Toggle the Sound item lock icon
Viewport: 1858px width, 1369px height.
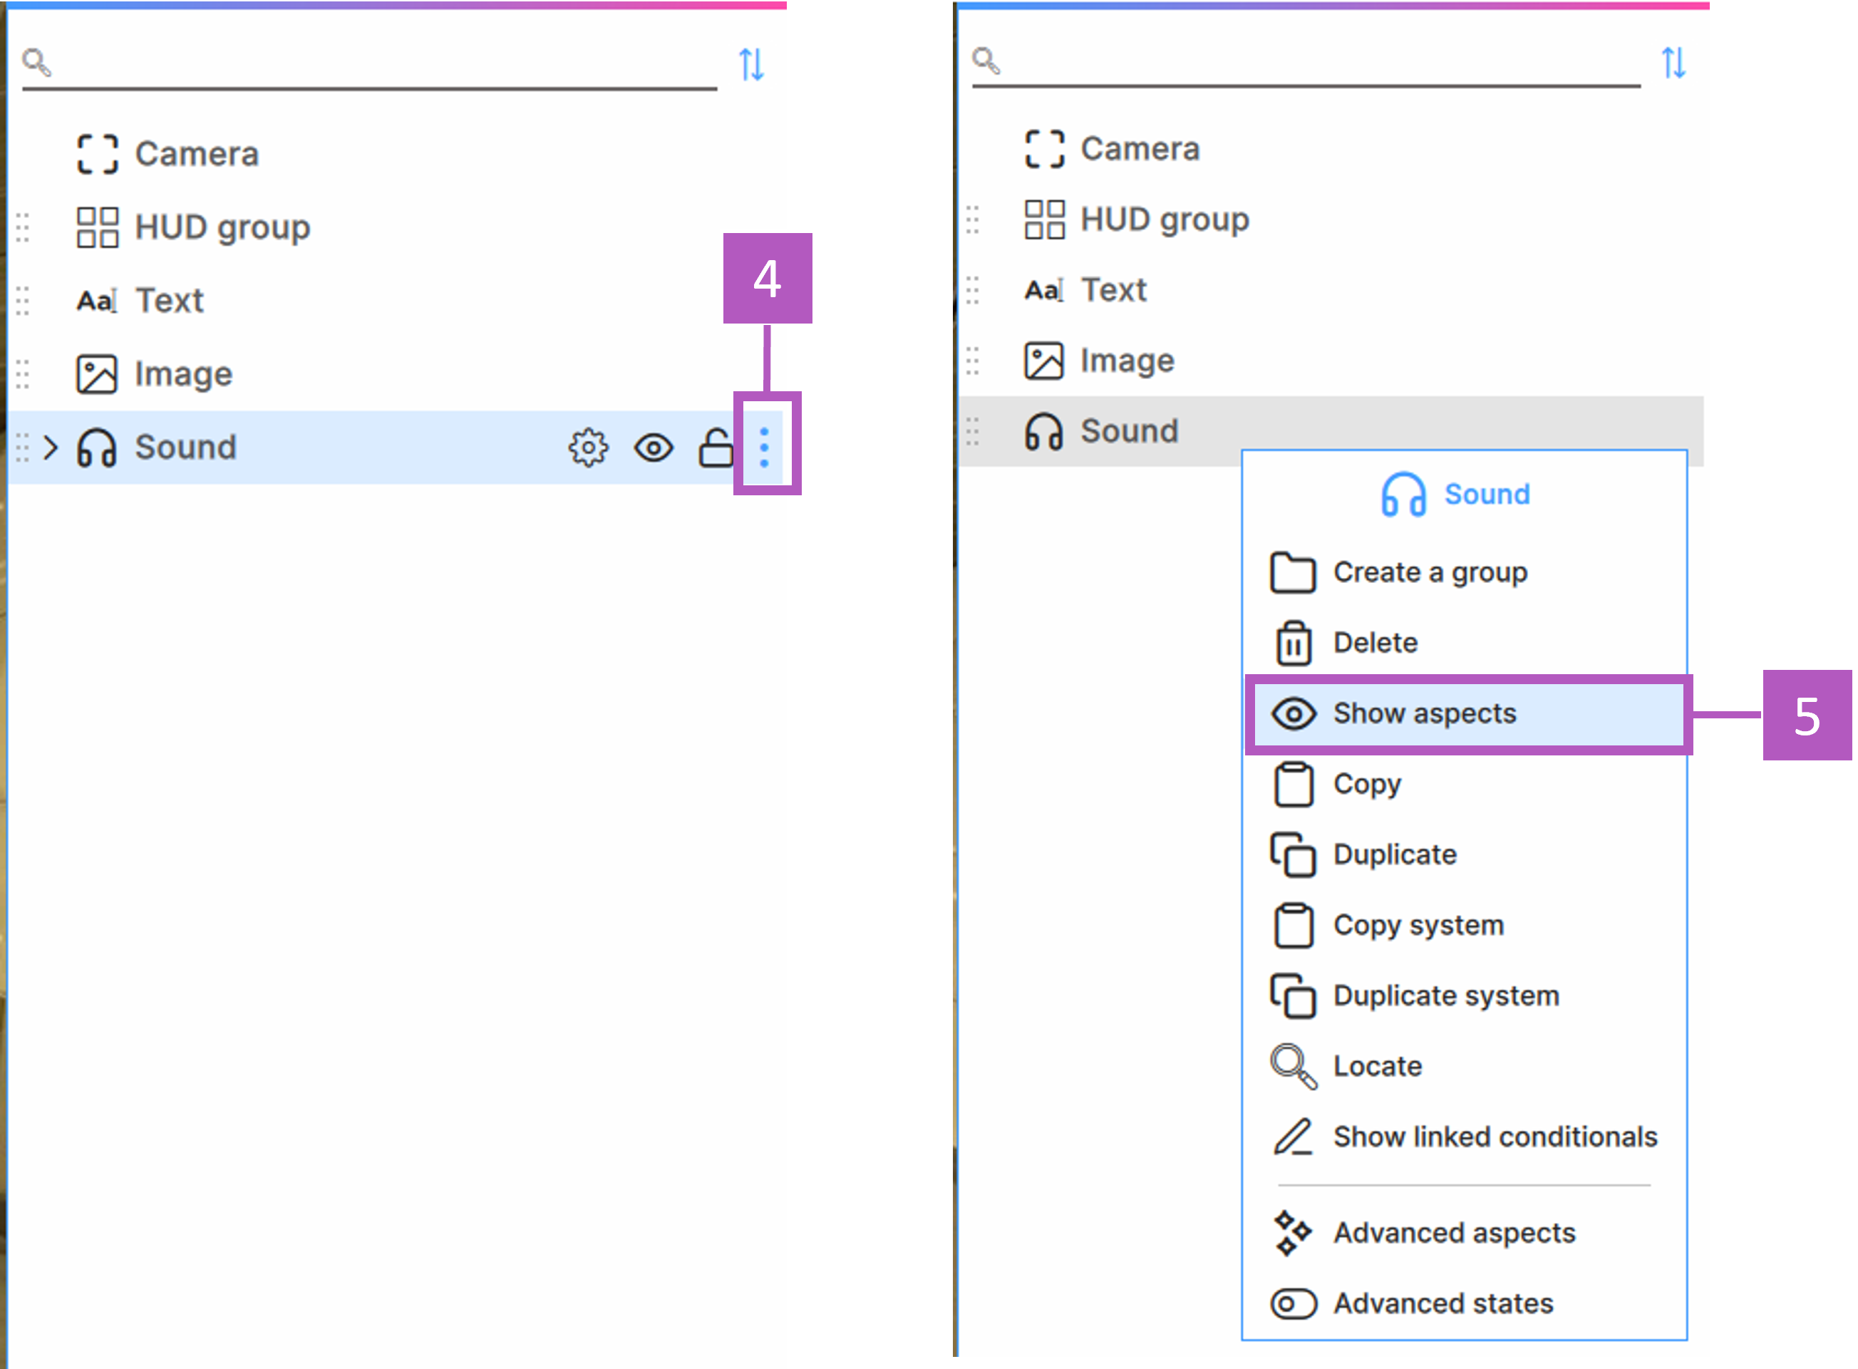pos(714,448)
